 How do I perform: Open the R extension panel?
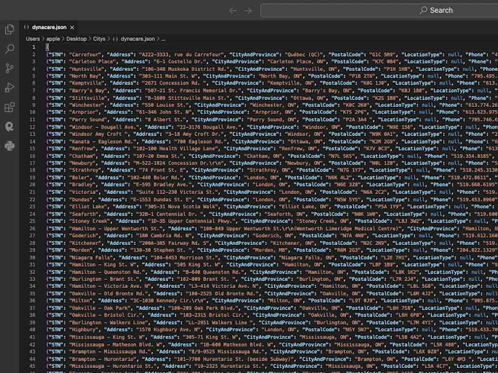9,127
